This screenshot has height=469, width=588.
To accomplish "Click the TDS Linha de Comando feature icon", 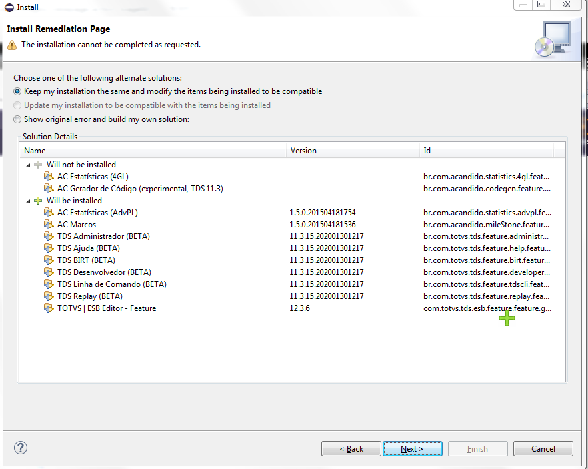I will [49, 284].
